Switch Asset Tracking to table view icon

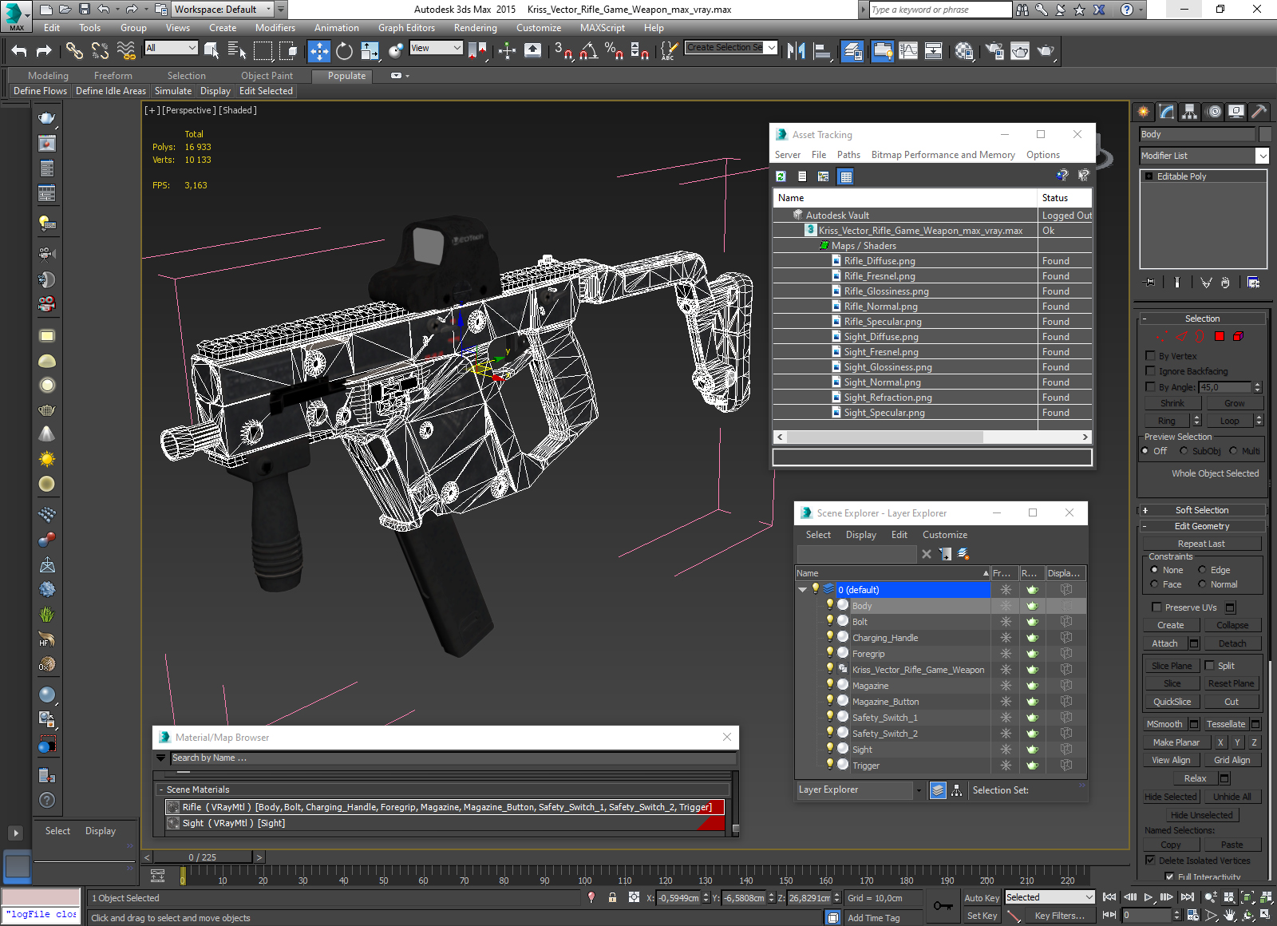click(x=846, y=176)
